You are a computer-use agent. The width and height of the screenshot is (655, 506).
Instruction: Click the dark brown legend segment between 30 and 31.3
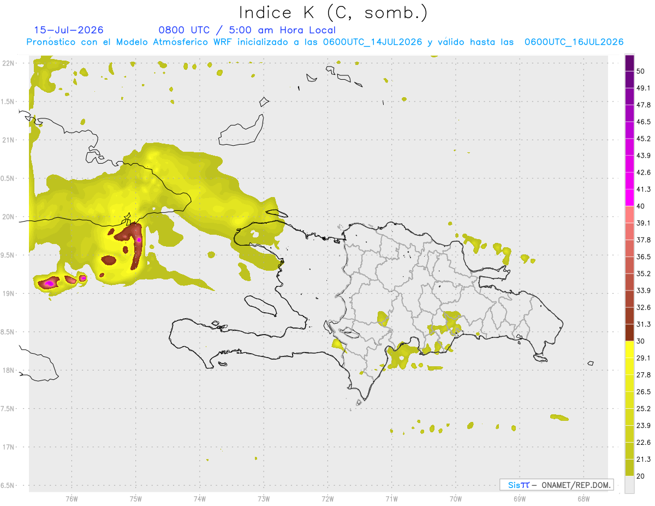[x=629, y=332]
